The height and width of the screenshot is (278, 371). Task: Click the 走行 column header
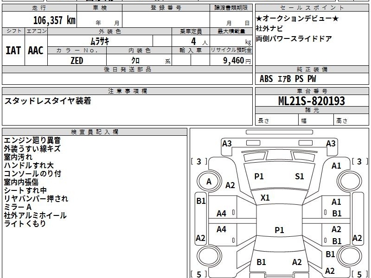(x=39, y=8)
